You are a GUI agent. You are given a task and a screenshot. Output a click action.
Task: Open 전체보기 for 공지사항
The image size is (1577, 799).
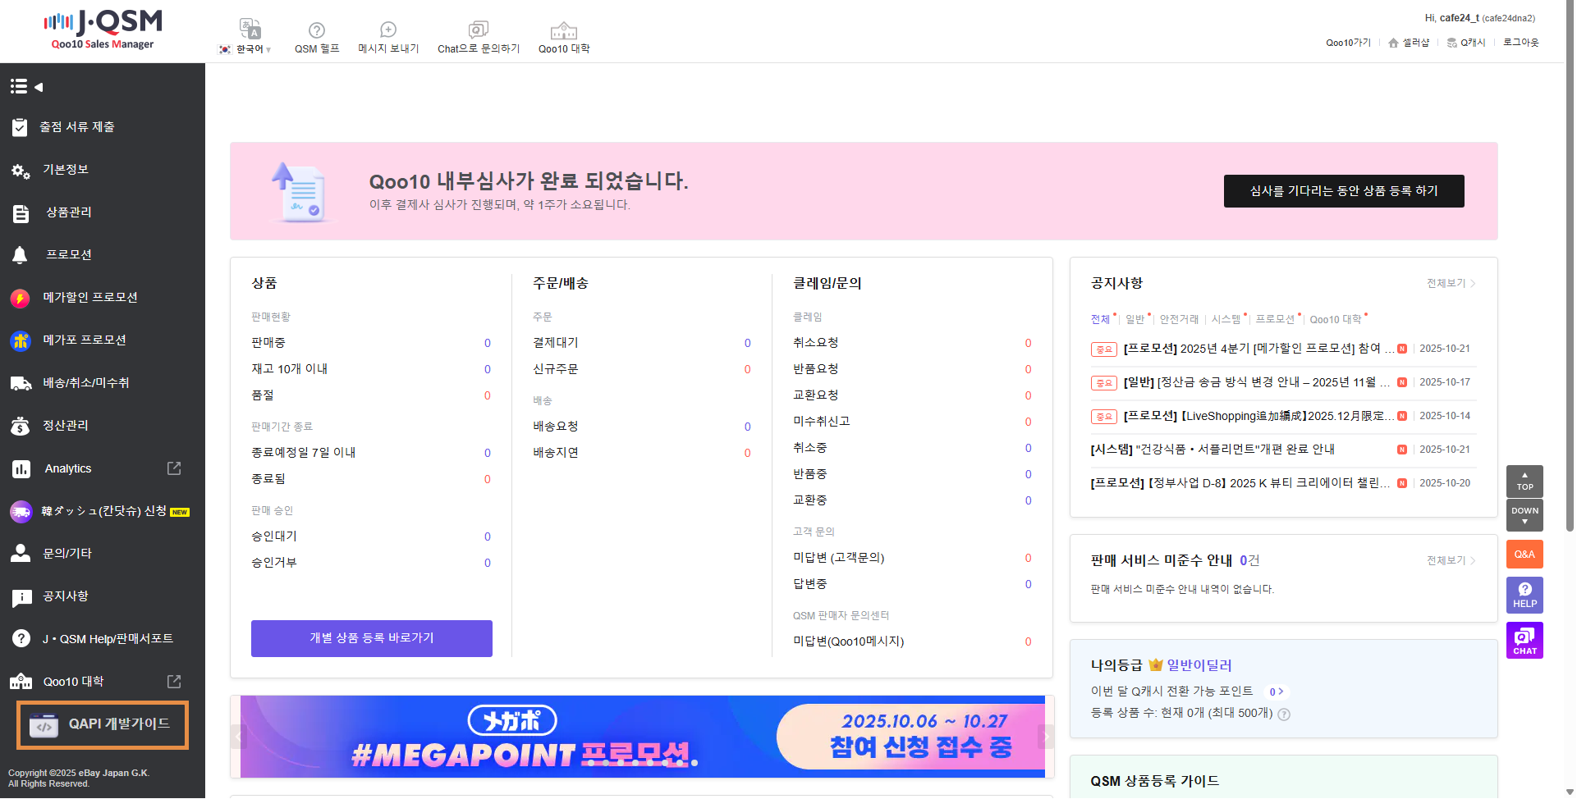pyautogui.click(x=1451, y=283)
